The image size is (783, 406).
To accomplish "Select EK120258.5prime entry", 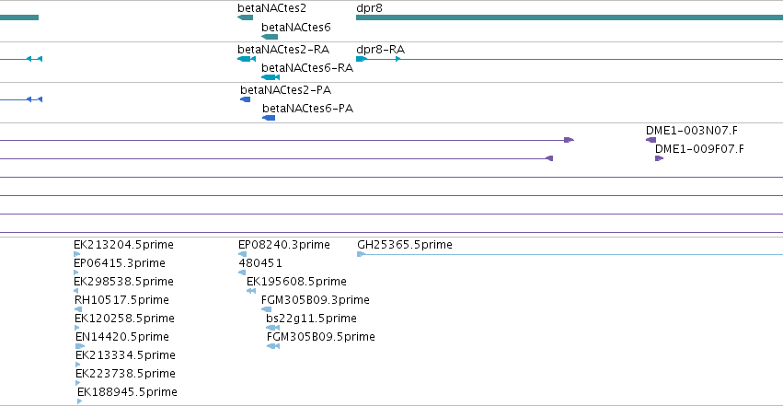I will (77, 328).
